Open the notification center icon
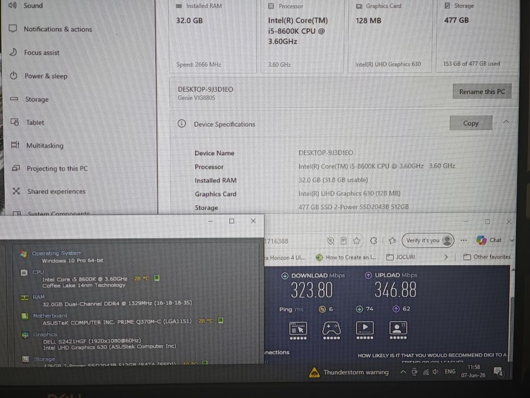530x398 pixels. point(498,372)
